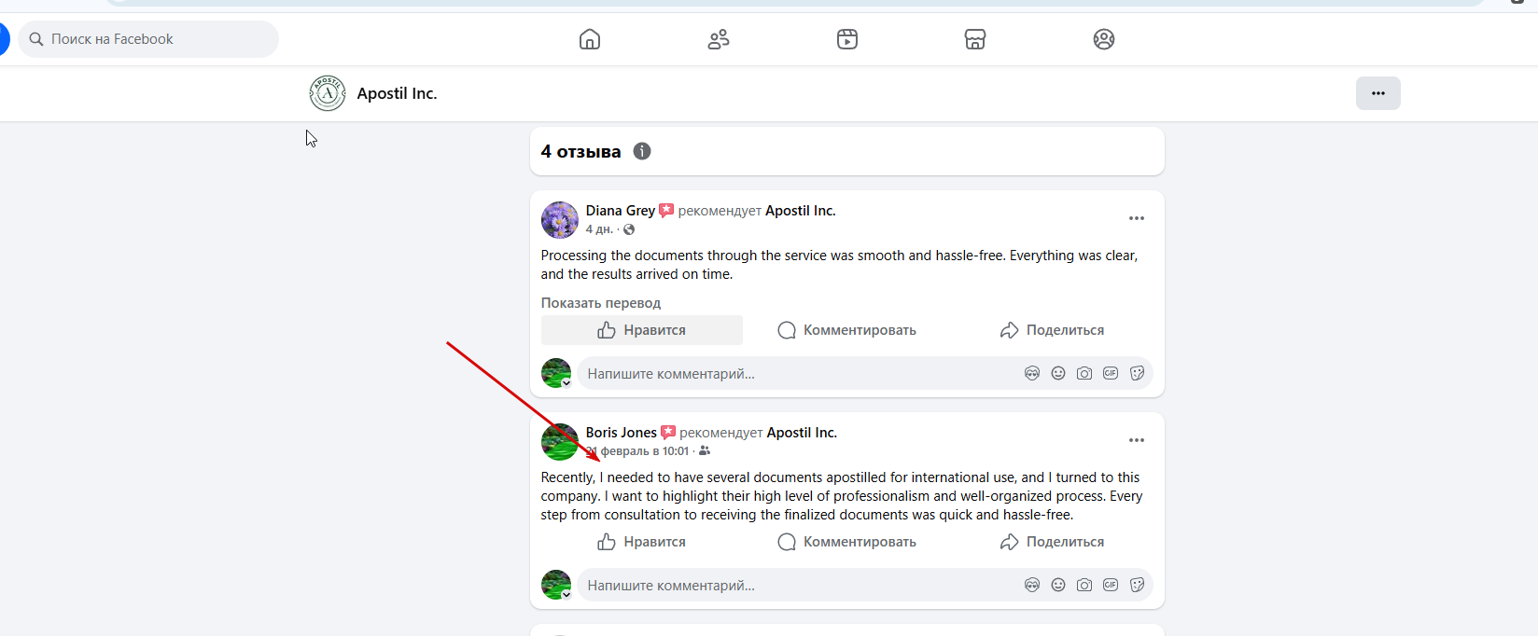Open the Facebook Home tab icon
The height and width of the screenshot is (636, 1538).
[x=590, y=39]
